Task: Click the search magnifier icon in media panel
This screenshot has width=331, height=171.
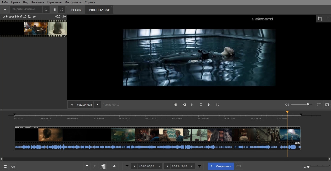Action: coord(46,9)
